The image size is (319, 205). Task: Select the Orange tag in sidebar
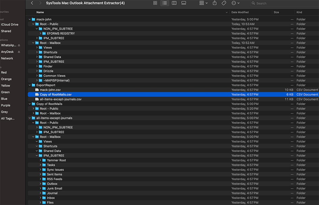coord(6,79)
